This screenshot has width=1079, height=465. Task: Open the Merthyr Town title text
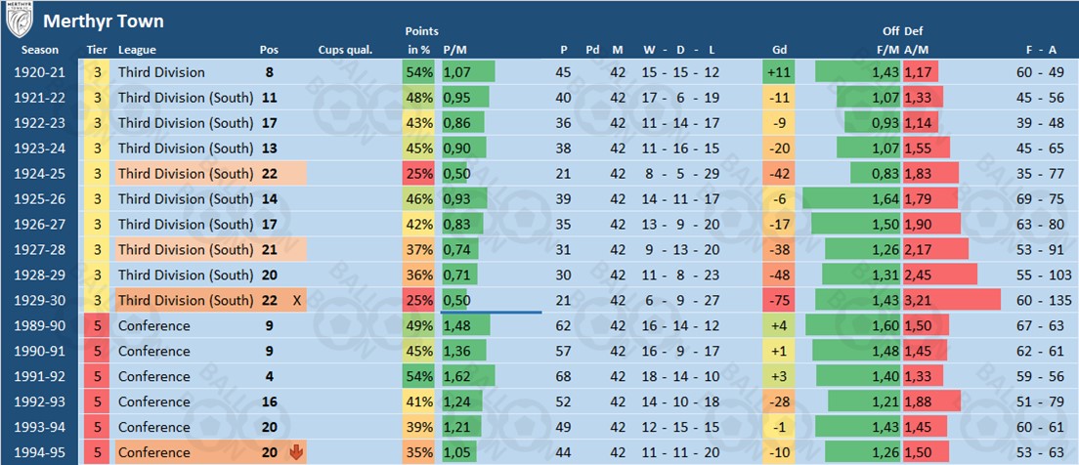pyautogui.click(x=117, y=21)
